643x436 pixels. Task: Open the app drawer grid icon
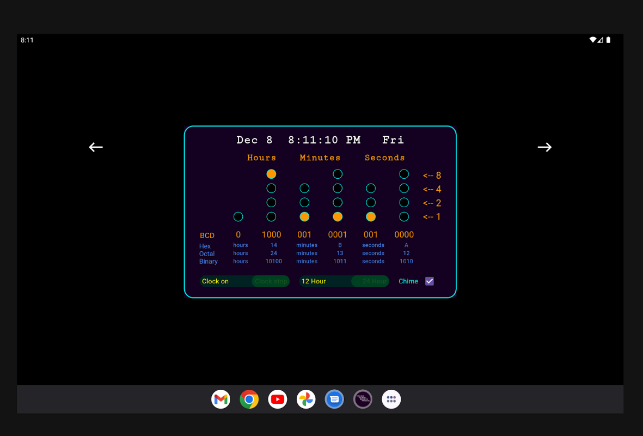click(391, 399)
